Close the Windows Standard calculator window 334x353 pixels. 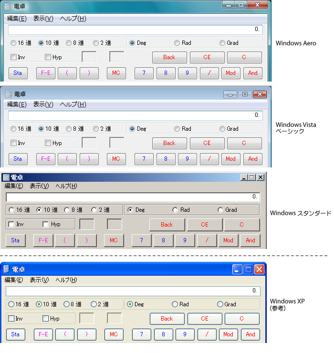pos(261,177)
